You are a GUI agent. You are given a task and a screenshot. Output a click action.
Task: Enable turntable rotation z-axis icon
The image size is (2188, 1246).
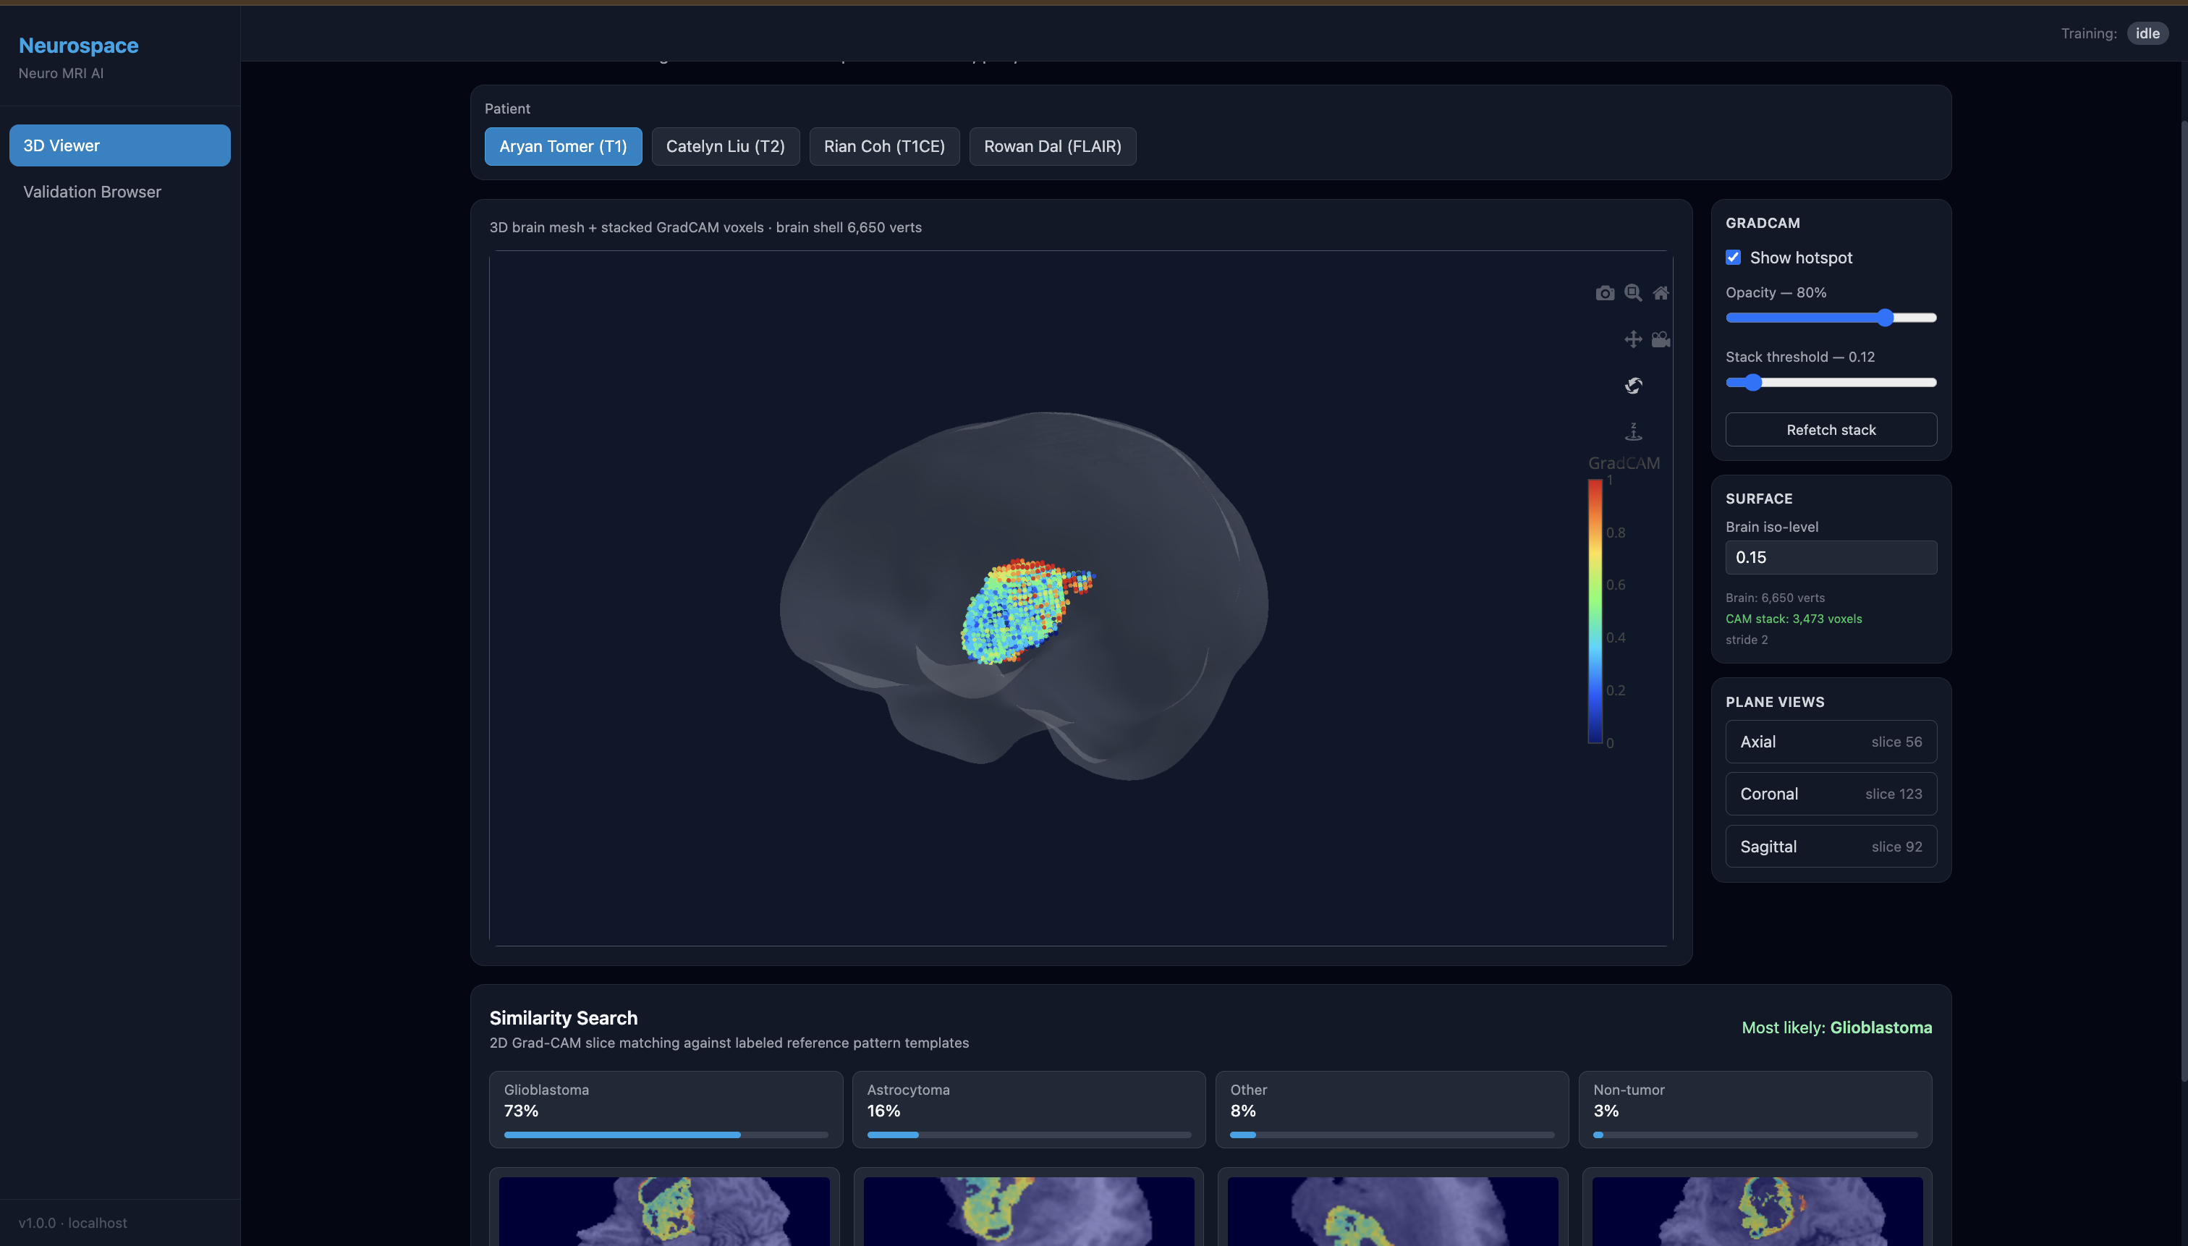[x=1632, y=431]
